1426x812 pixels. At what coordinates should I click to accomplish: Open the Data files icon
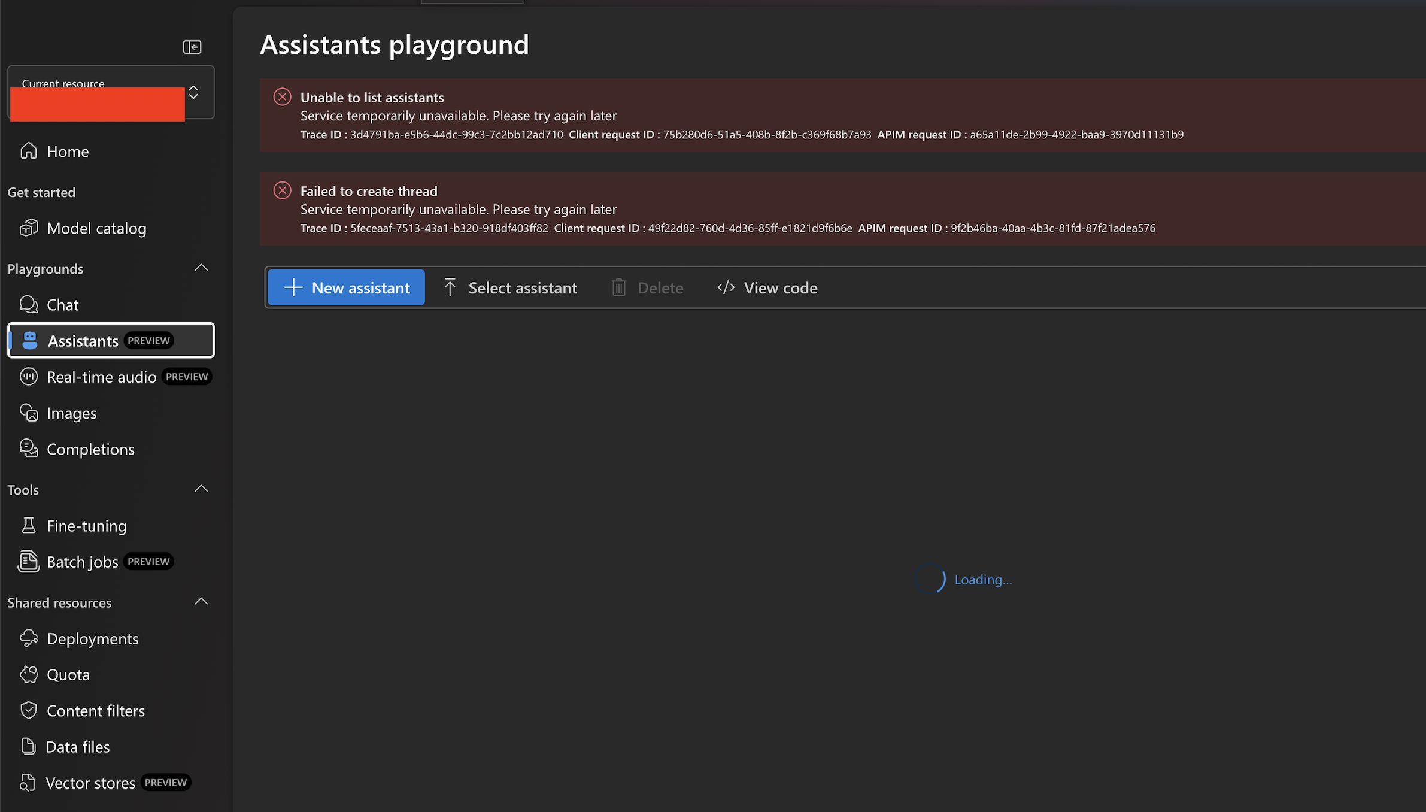coord(28,746)
